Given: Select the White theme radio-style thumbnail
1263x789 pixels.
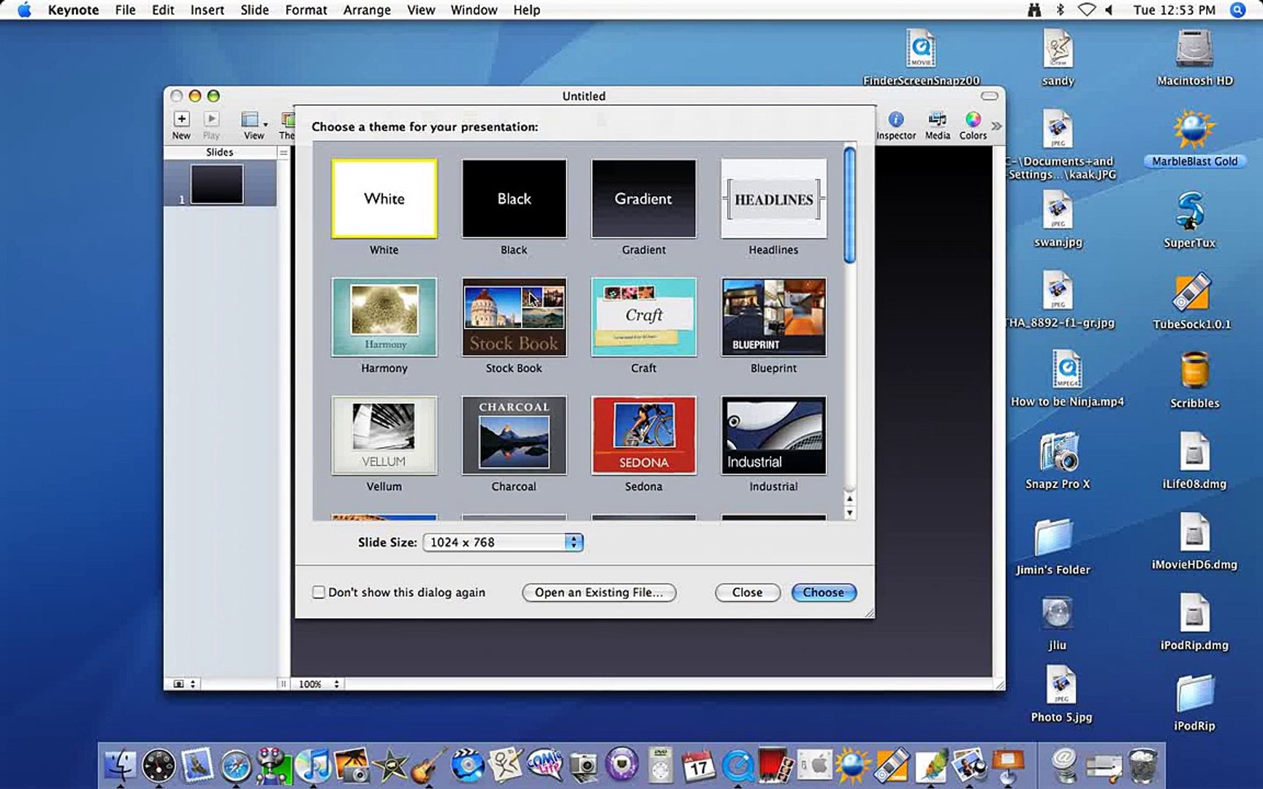Looking at the screenshot, I should (384, 198).
